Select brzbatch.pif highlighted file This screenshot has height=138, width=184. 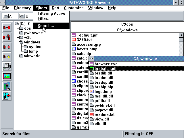(x=137, y=68)
